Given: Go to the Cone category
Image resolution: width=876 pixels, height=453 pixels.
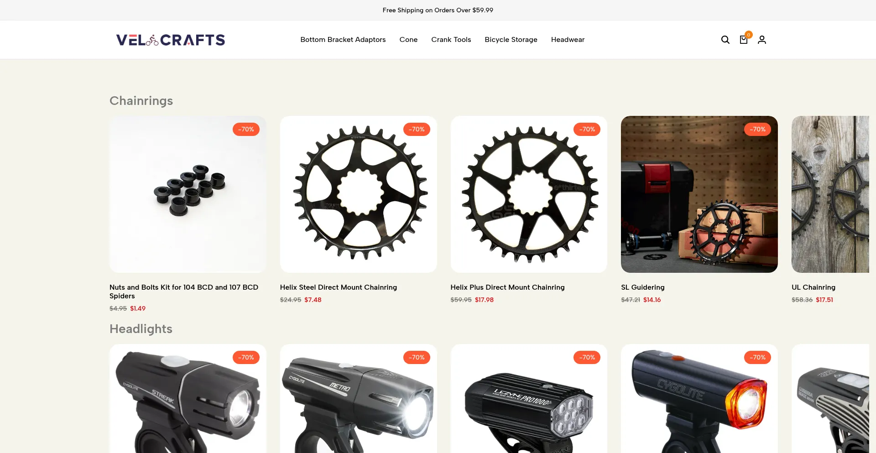Looking at the screenshot, I should 408,40.
